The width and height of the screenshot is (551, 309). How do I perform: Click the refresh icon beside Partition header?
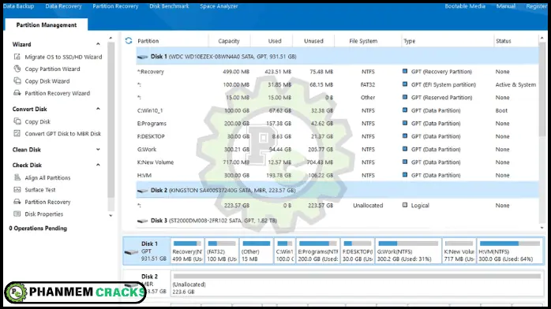tap(129, 41)
